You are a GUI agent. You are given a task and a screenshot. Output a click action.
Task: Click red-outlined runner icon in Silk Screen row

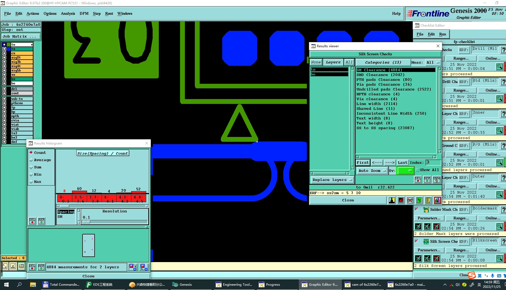click(437, 259)
